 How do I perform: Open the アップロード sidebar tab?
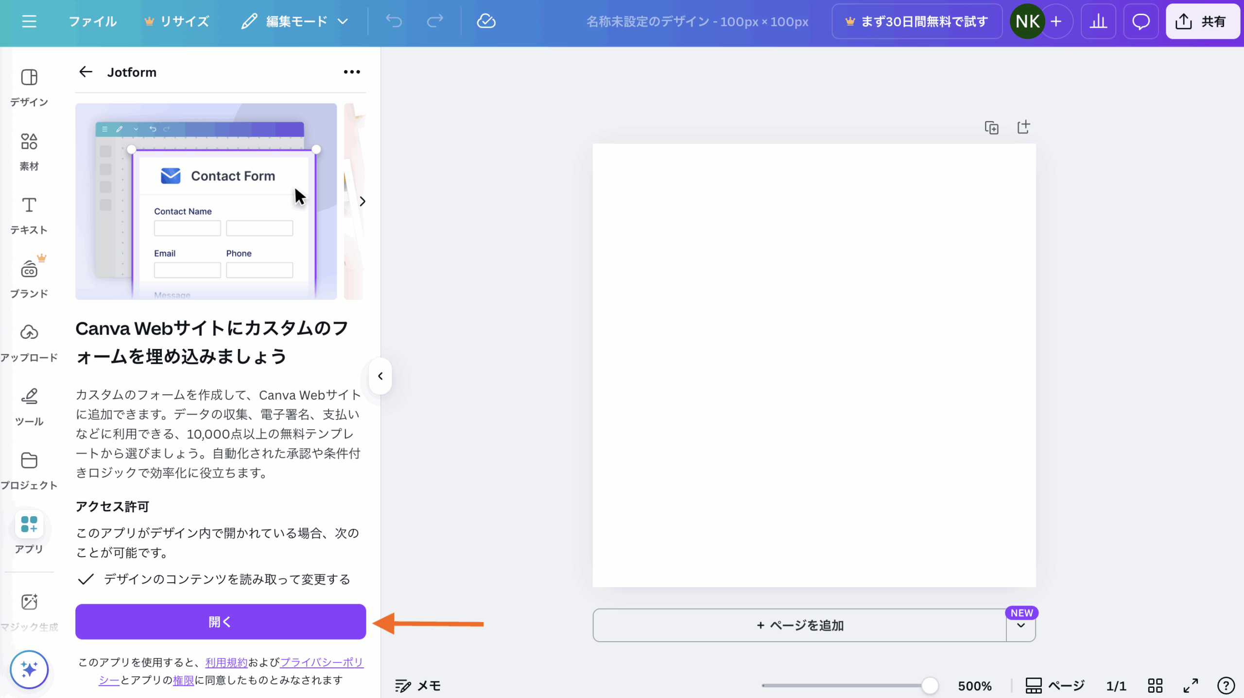pos(29,343)
